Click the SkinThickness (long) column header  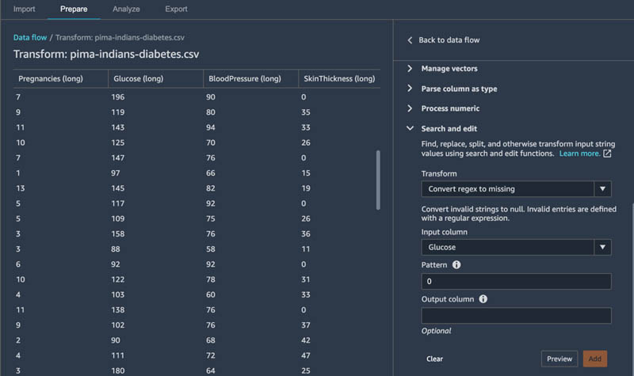tap(339, 78)
